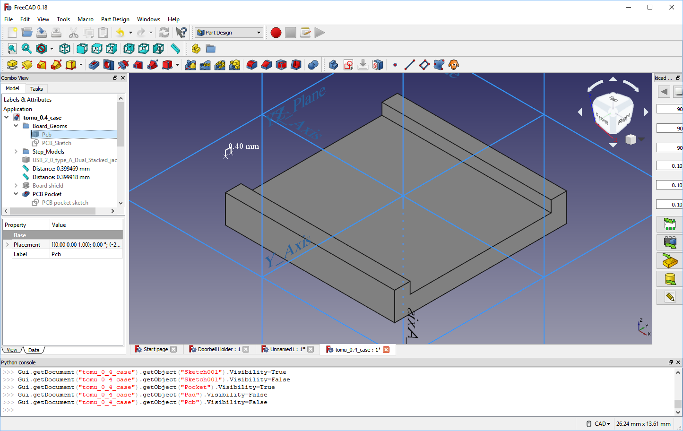Viewport: 683px width, 431px height.
Task: Start macro recording with red record button
Action: pos(276,33)
